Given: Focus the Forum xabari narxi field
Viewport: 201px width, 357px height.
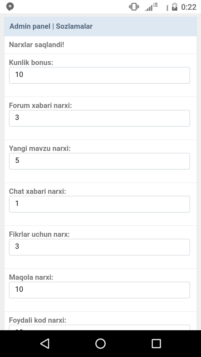Looking at the screenshot, I should click(x=99, y=118).
